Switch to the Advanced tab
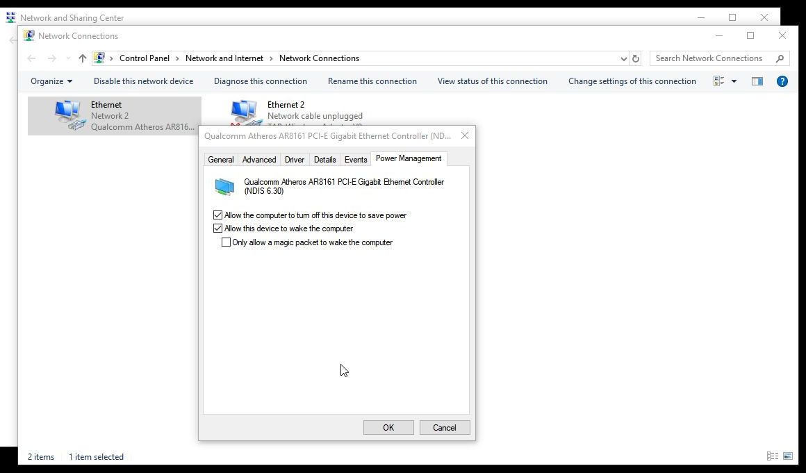This screenshot has height=473, width=806. coord(259,160)
